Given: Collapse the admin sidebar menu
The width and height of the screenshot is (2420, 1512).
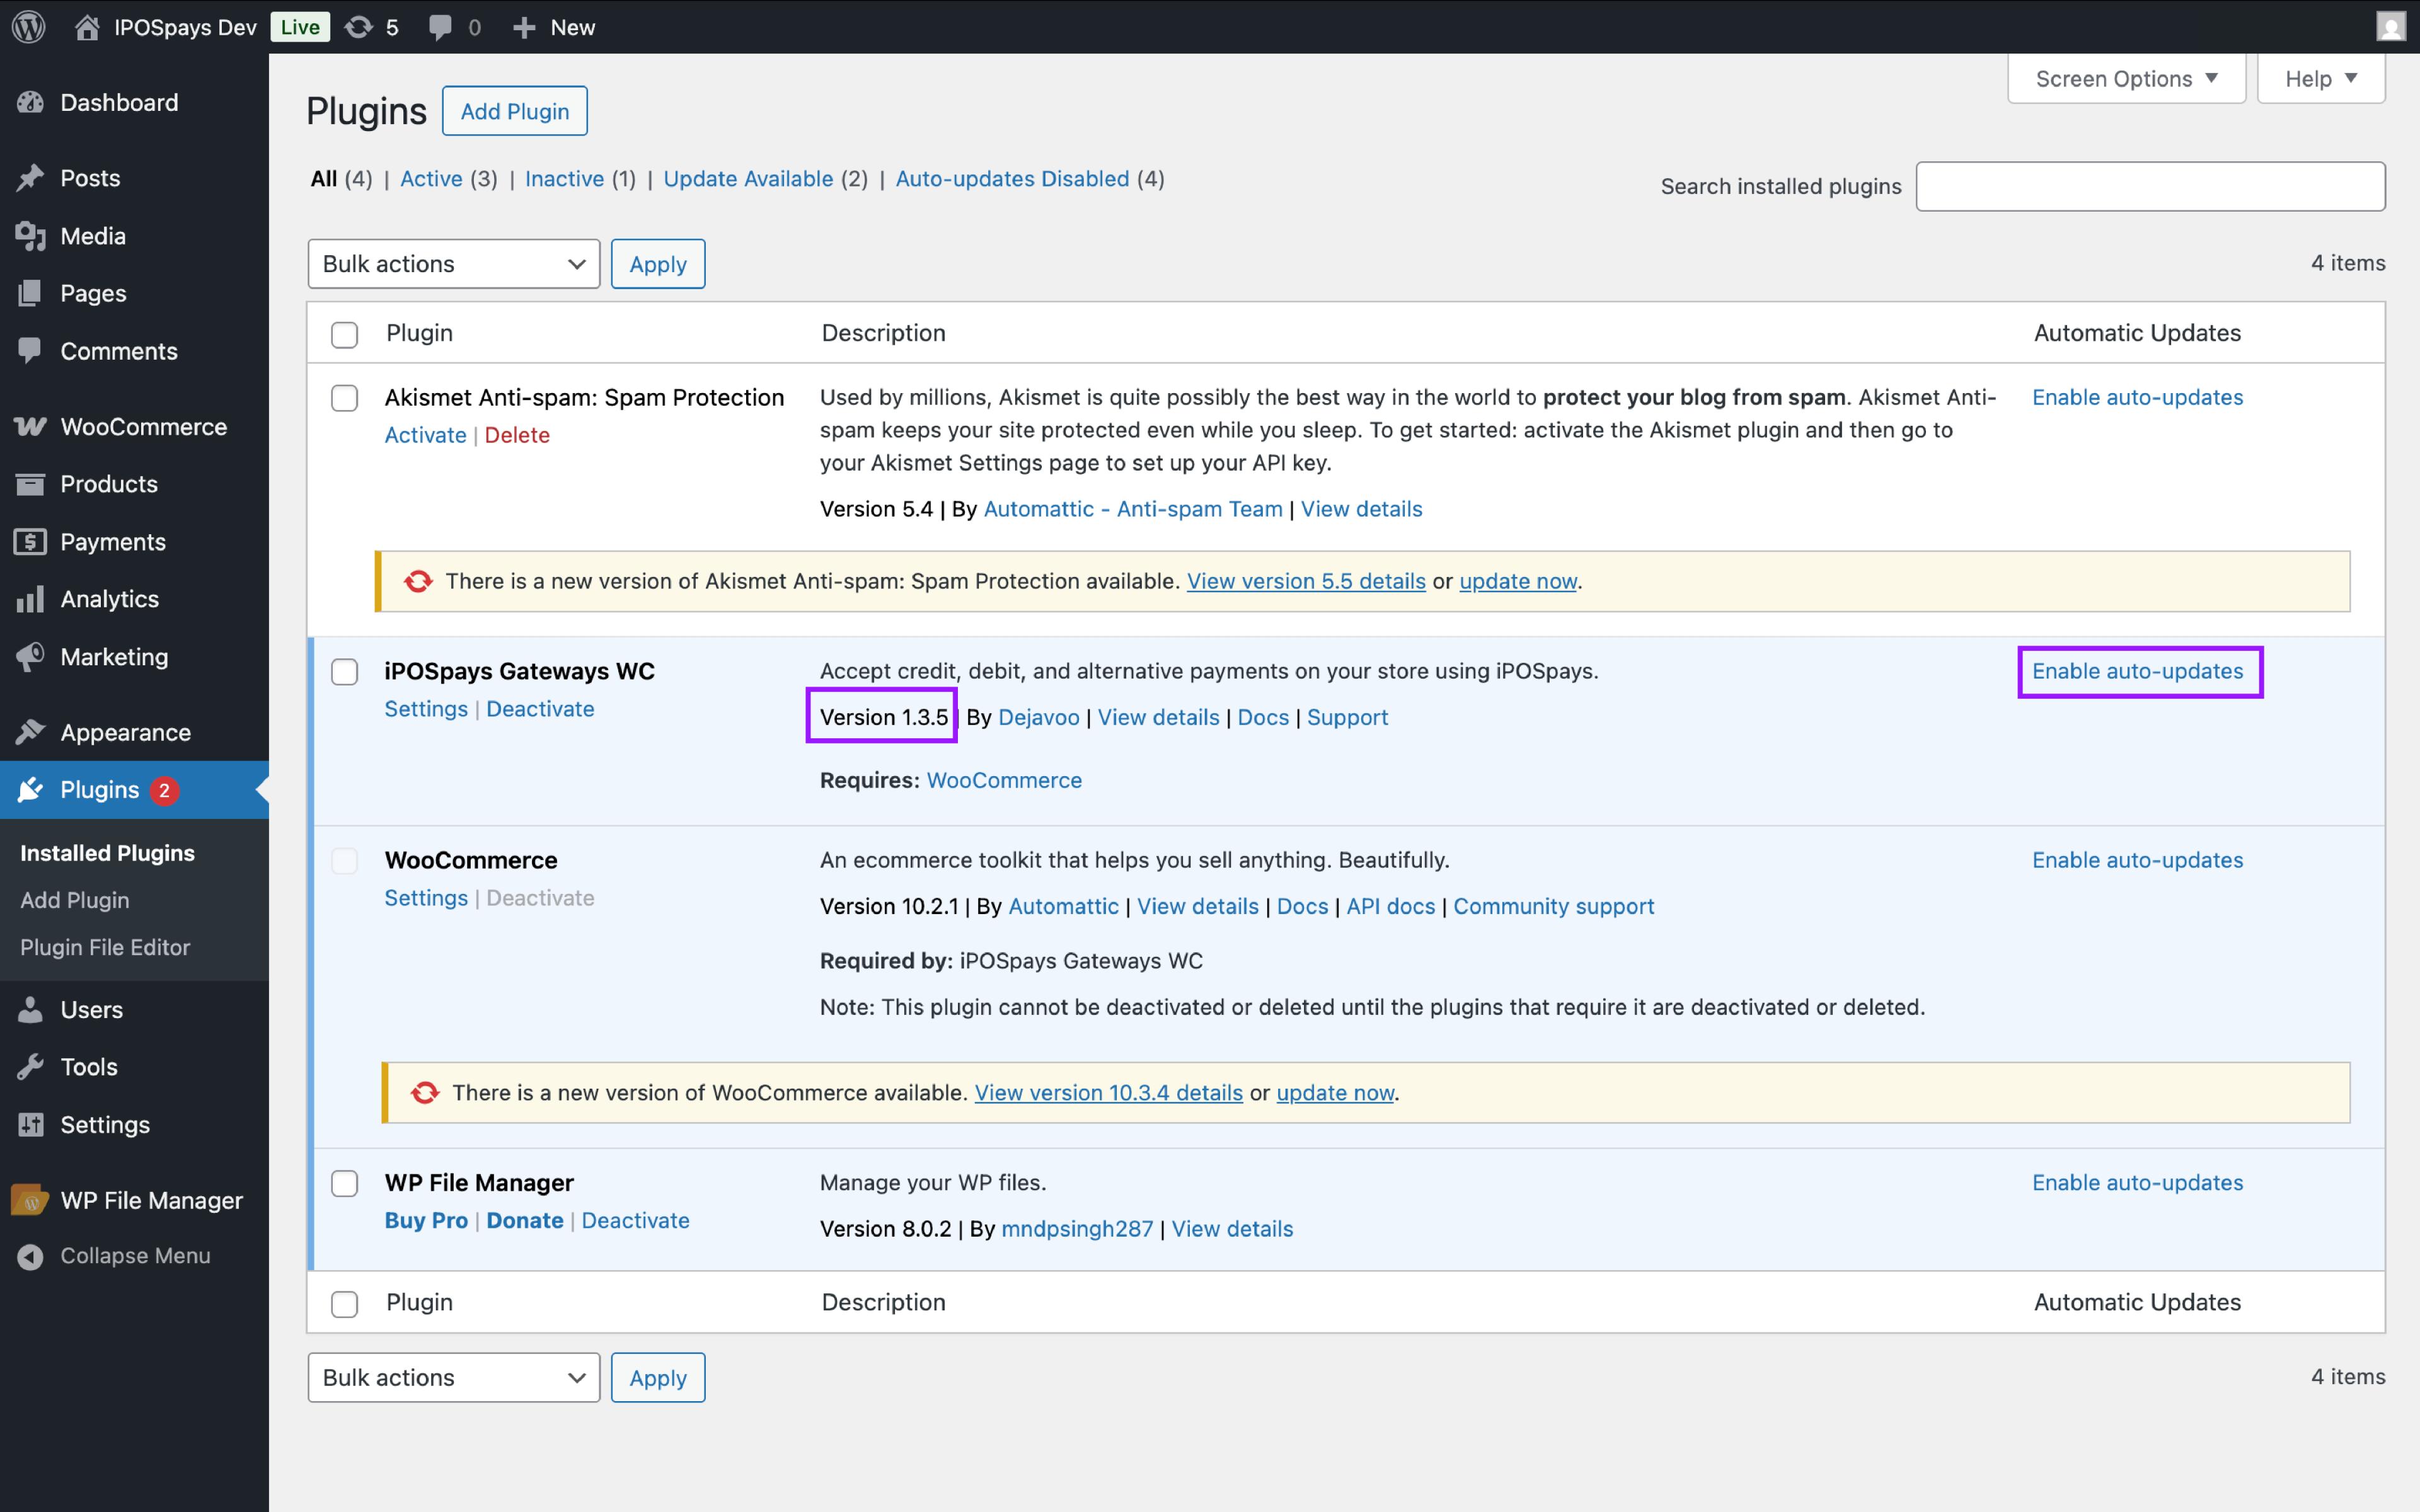Looking at the screenshot, I should 134,1256.
